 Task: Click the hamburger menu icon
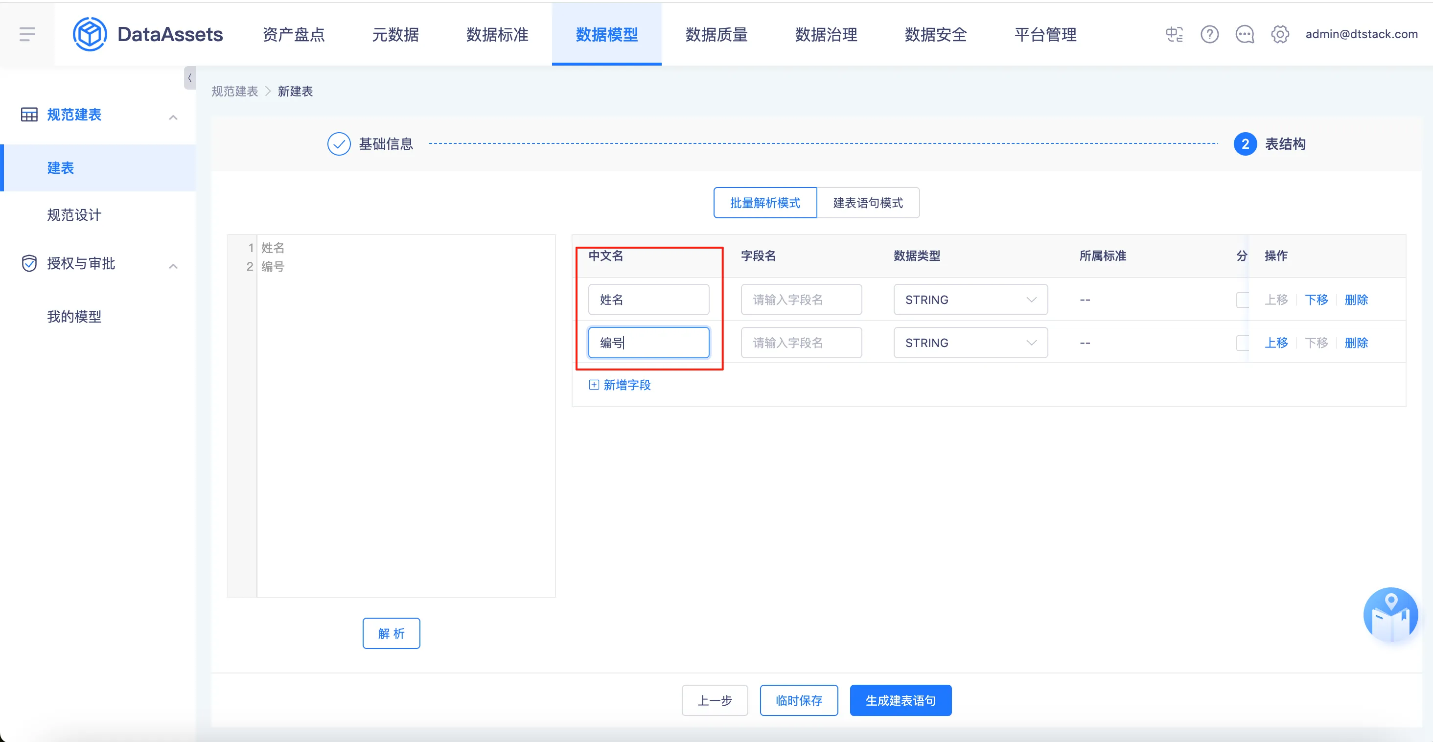[x=27, y=34]
